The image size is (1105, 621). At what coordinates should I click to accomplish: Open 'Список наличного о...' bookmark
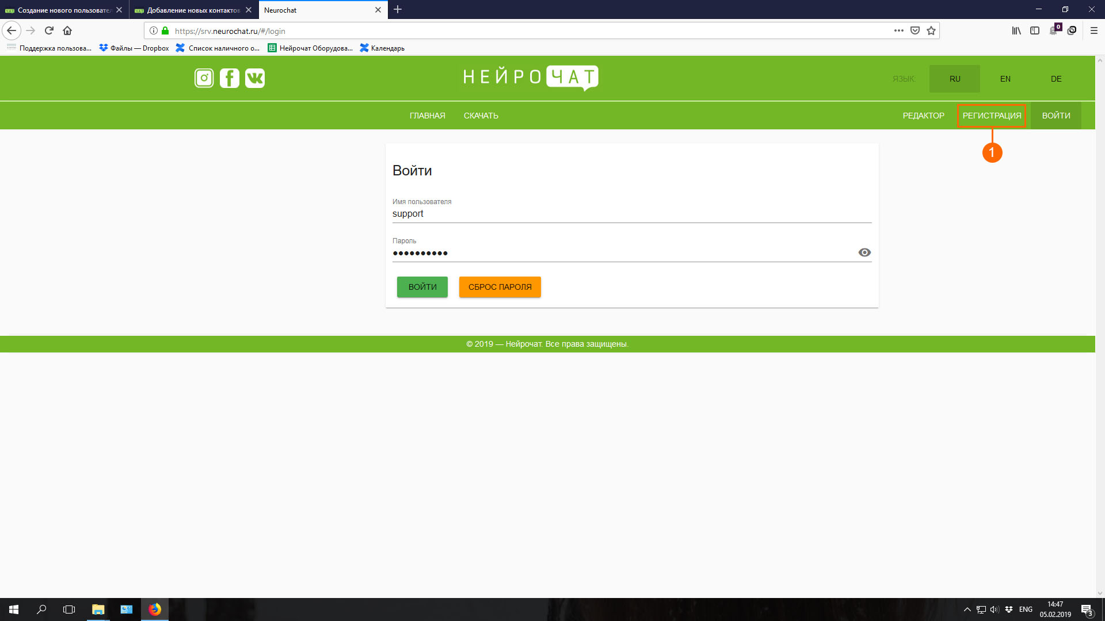click(x=218, y=48)
